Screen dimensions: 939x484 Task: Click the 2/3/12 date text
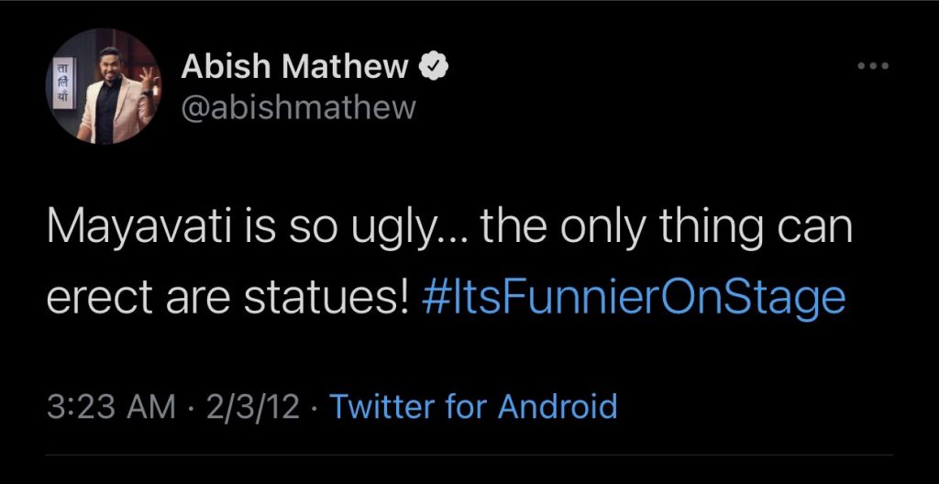[255, 406]
